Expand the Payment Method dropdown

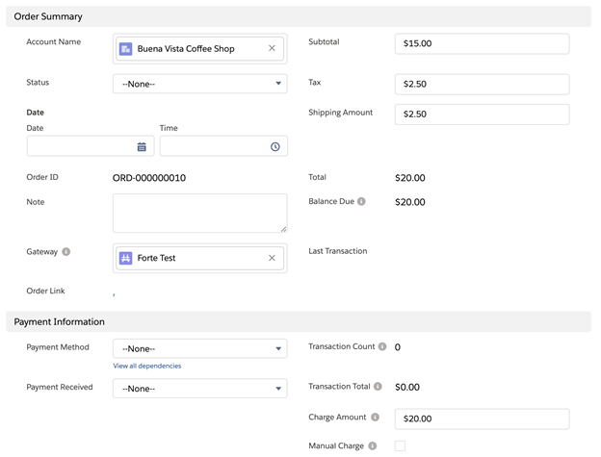pyautogui.click(x=199, y=348)
